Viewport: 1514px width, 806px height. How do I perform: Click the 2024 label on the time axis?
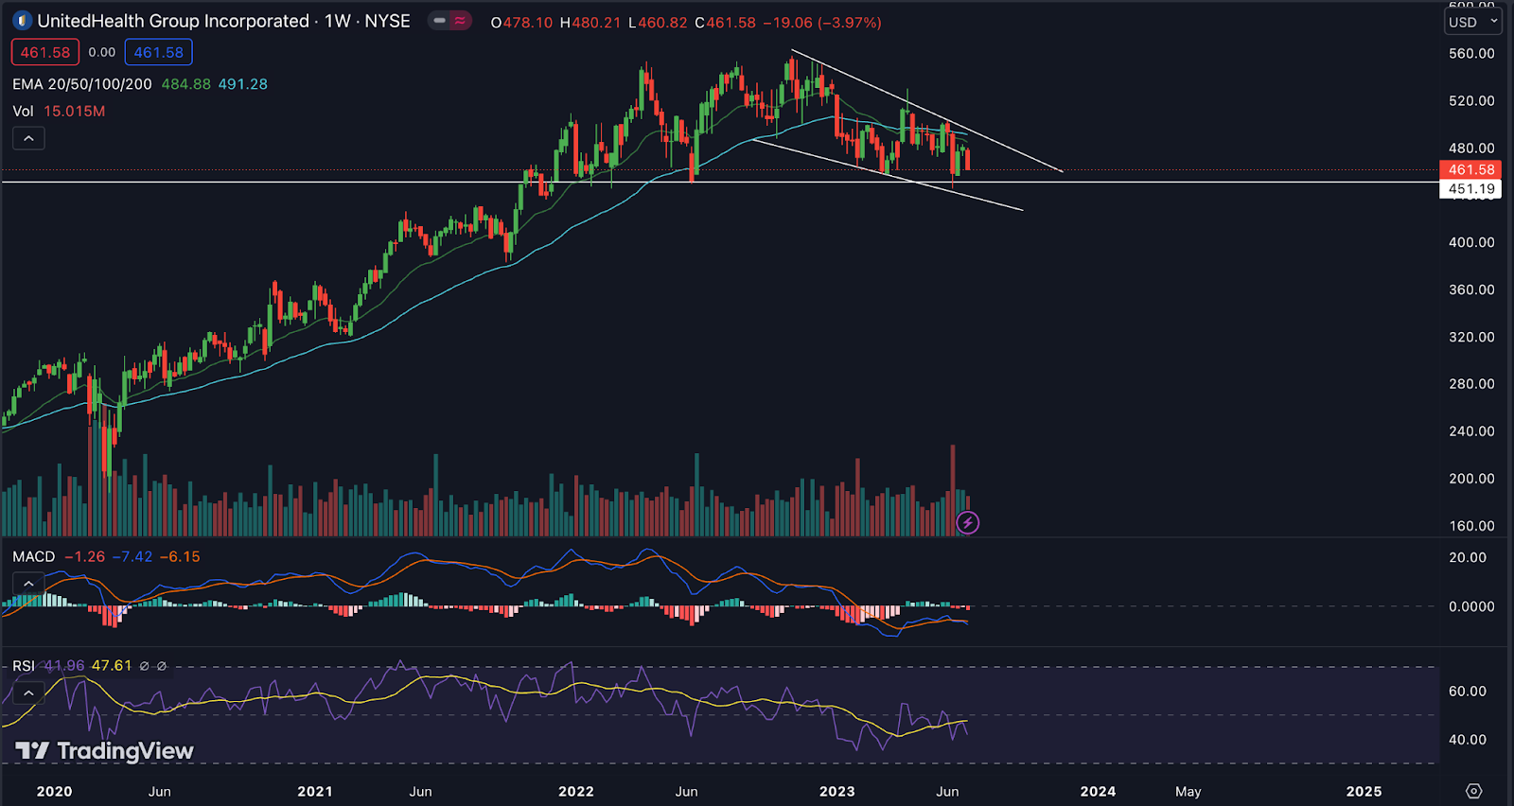(1098, 791)
